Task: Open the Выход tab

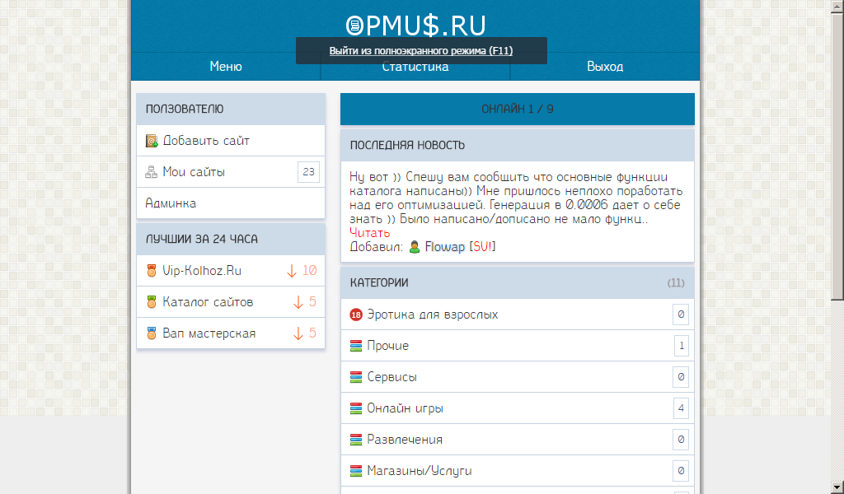Action: [x=605, y=67]
